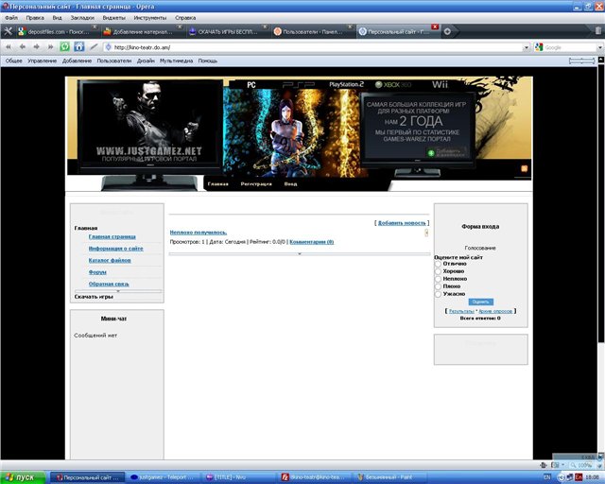Open the closed tabs trash icon
This screenshot has width=605, height=484.
tap(598, 31)
